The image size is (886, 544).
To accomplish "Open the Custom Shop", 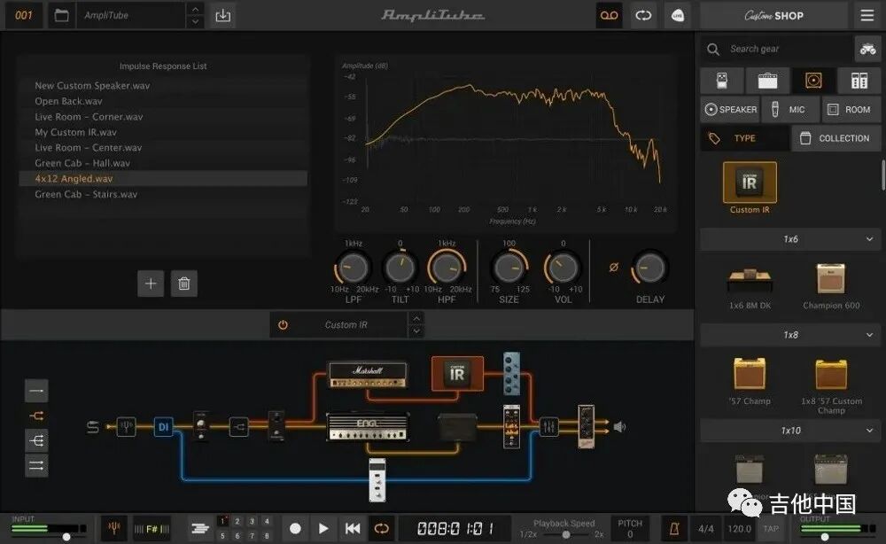I will pos(773,15).
